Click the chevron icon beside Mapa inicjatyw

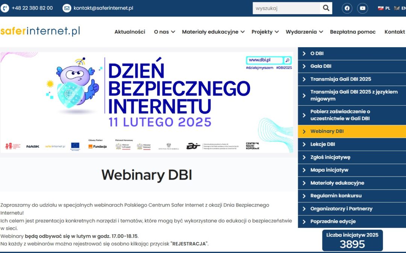(304, 170)
